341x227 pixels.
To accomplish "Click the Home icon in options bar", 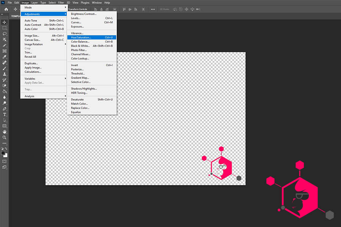I will [6, 9].
